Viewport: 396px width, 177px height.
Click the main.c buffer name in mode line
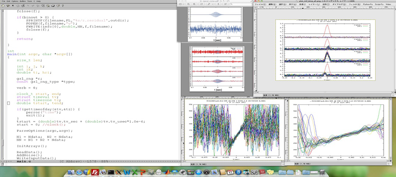pyautogui.click(x=24, y=162)
